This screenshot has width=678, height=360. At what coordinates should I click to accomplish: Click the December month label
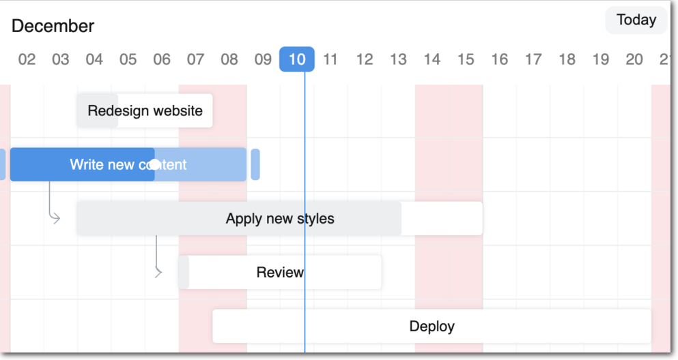[x=53, y=26]
